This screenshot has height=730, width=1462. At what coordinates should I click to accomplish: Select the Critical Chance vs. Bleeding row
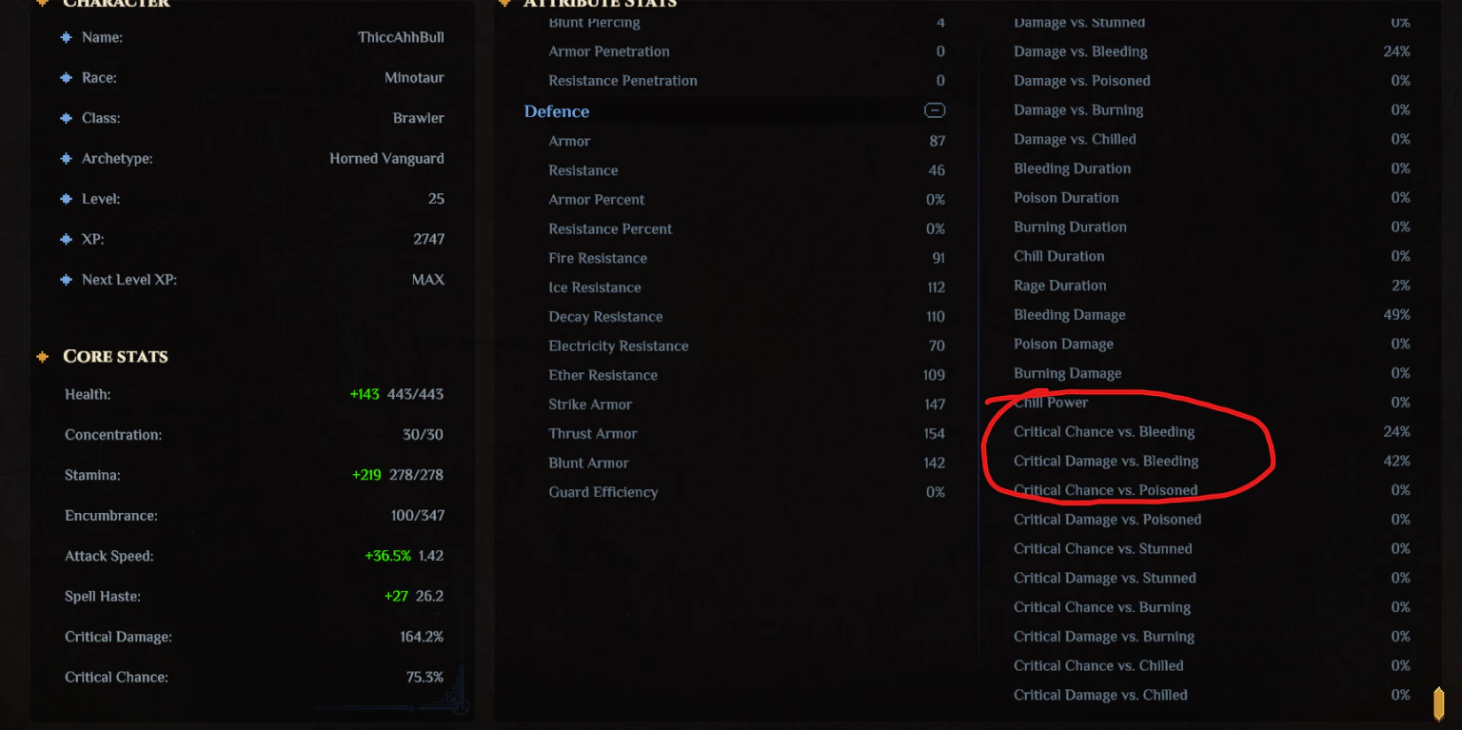click(x=1212, y=432)
